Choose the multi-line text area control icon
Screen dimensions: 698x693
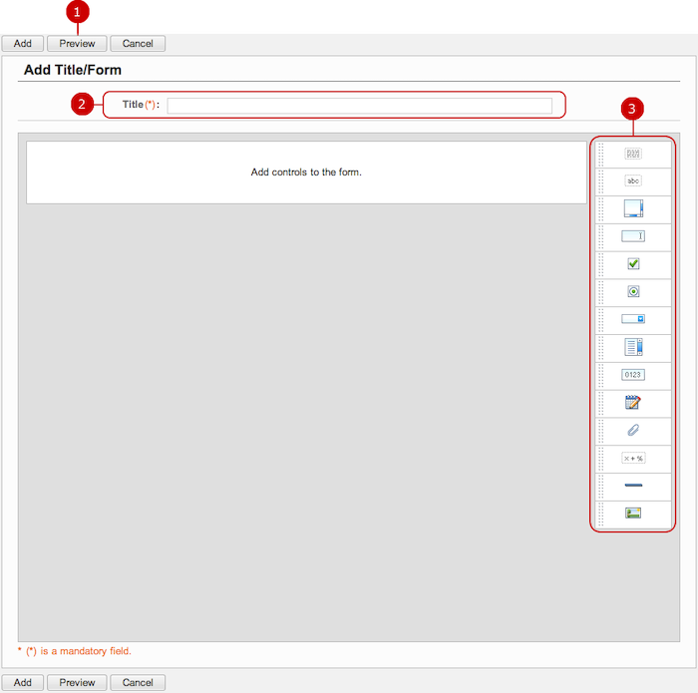[633, 208]
